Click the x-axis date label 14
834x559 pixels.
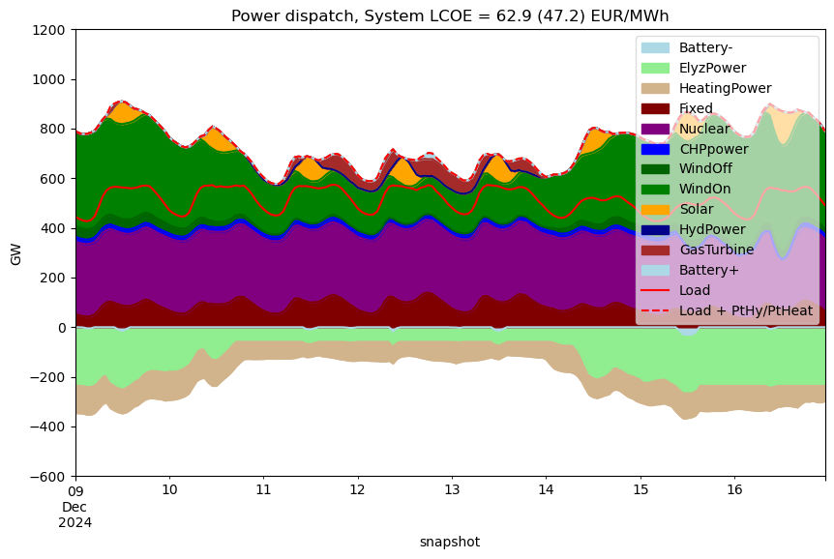tap(546, 490)
